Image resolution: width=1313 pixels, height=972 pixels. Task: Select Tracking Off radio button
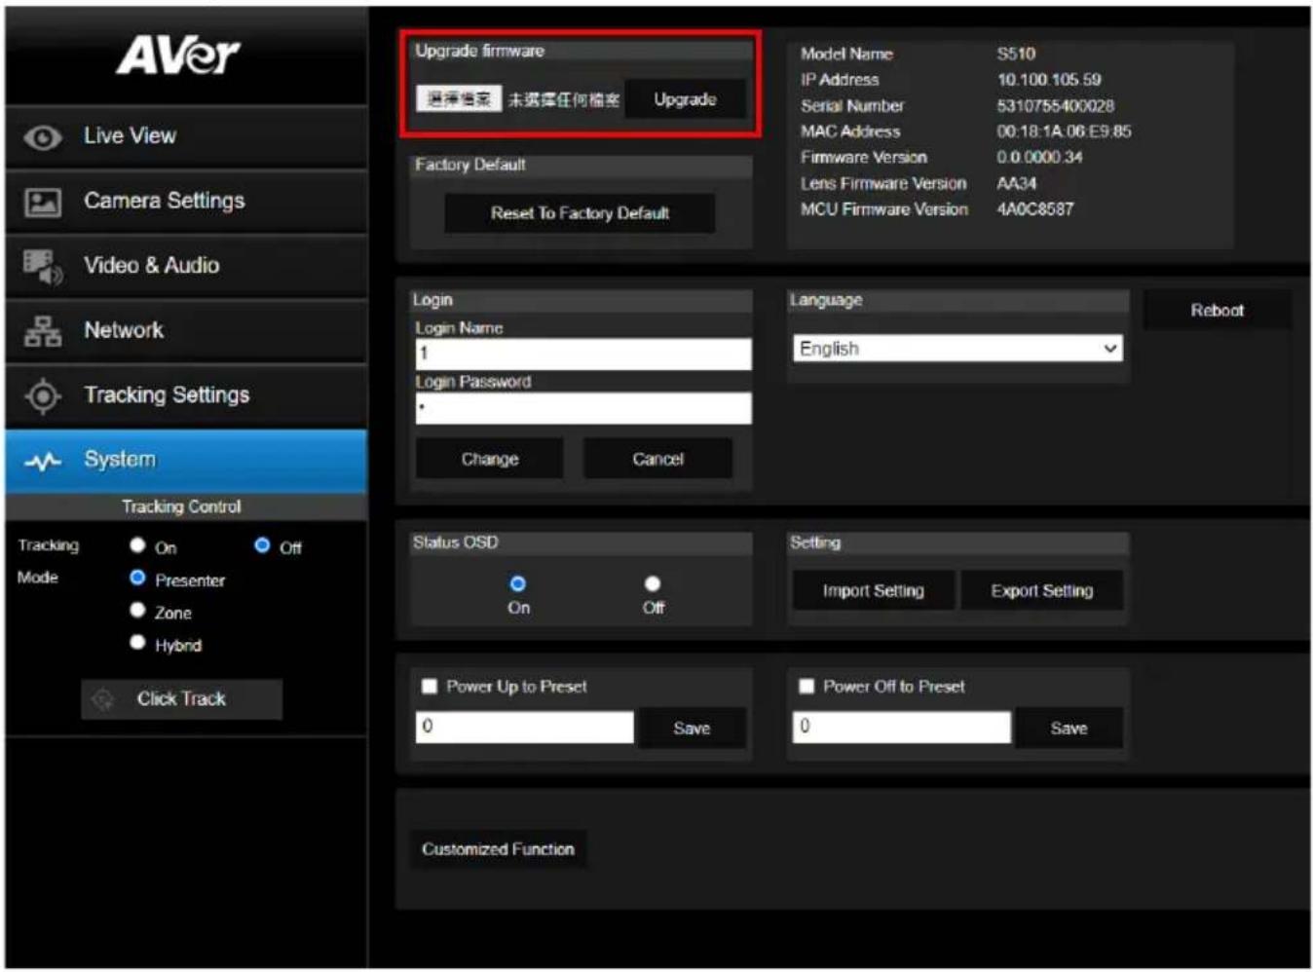(x=262, y=545)
